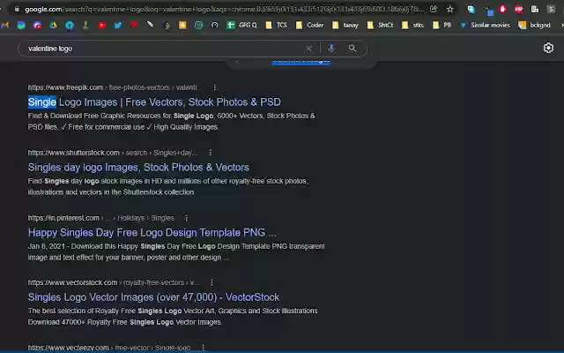Open 'Singles Logo Vector Images' VectorStock result
The width and height of the screenshot is (564, 353).
(153, 297)
